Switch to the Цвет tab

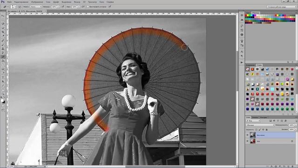click(x=248, y=13)
